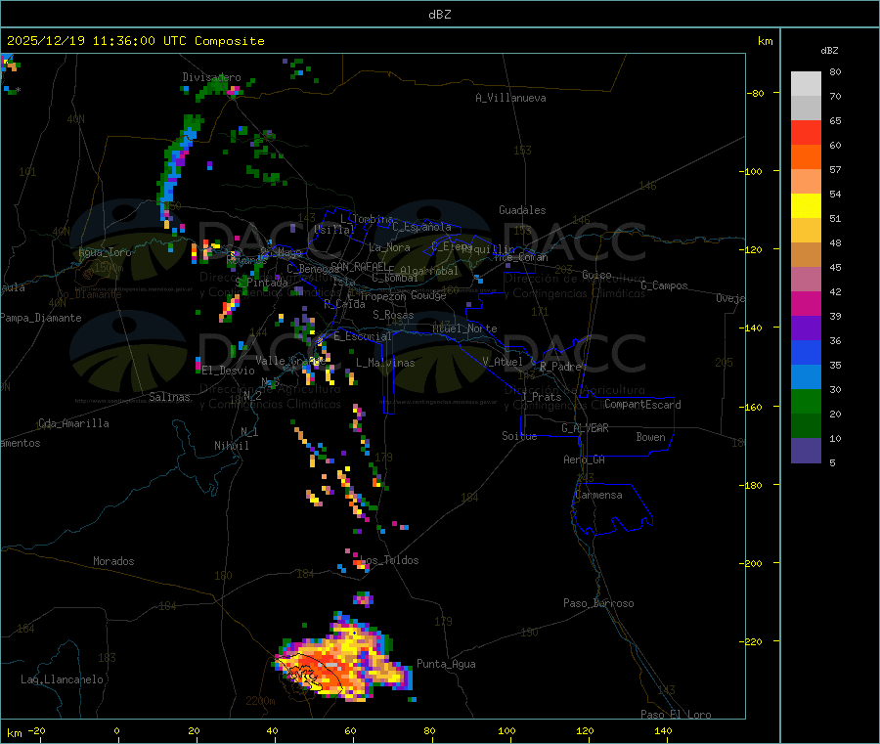The image size is (880, 744).
Task: Click the Morados place label
Action: click(113, 561)
